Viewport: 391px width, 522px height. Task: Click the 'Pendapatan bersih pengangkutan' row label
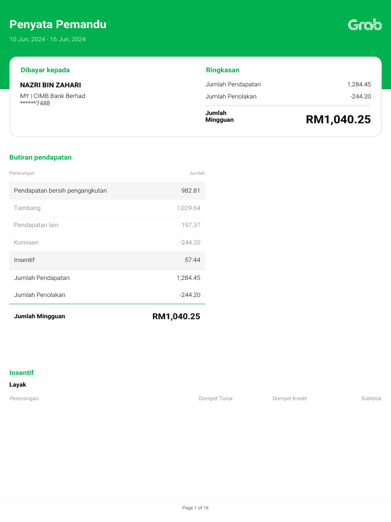[60, 191]
